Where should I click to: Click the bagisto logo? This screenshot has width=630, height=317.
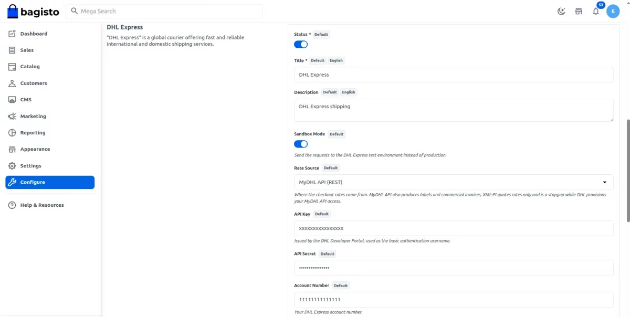(x=33, y=11)
